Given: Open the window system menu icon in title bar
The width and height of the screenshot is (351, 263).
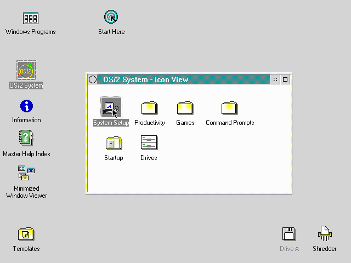Looking at the screenshot, I should point(93,79).
